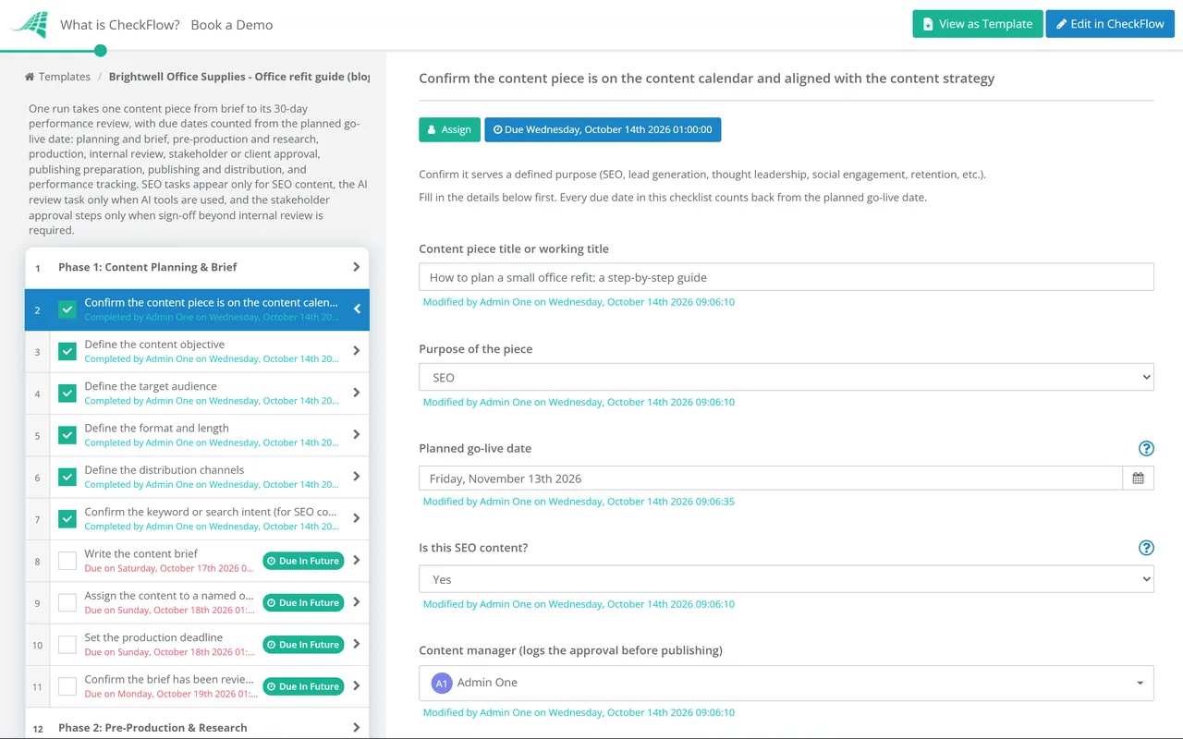
Task: Open the Is this SEO content dropdown
Action: [x=787, y=579]
